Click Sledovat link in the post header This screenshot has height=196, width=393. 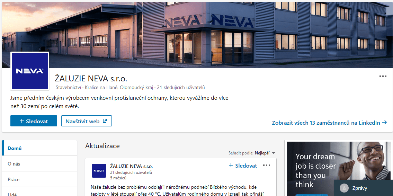243,166
